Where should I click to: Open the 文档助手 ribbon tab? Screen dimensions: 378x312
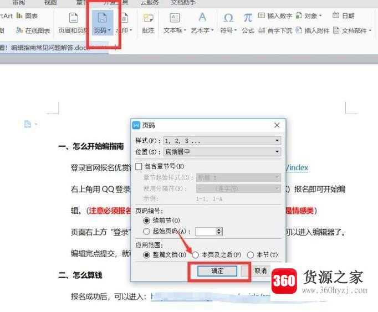tap(183, 2)
